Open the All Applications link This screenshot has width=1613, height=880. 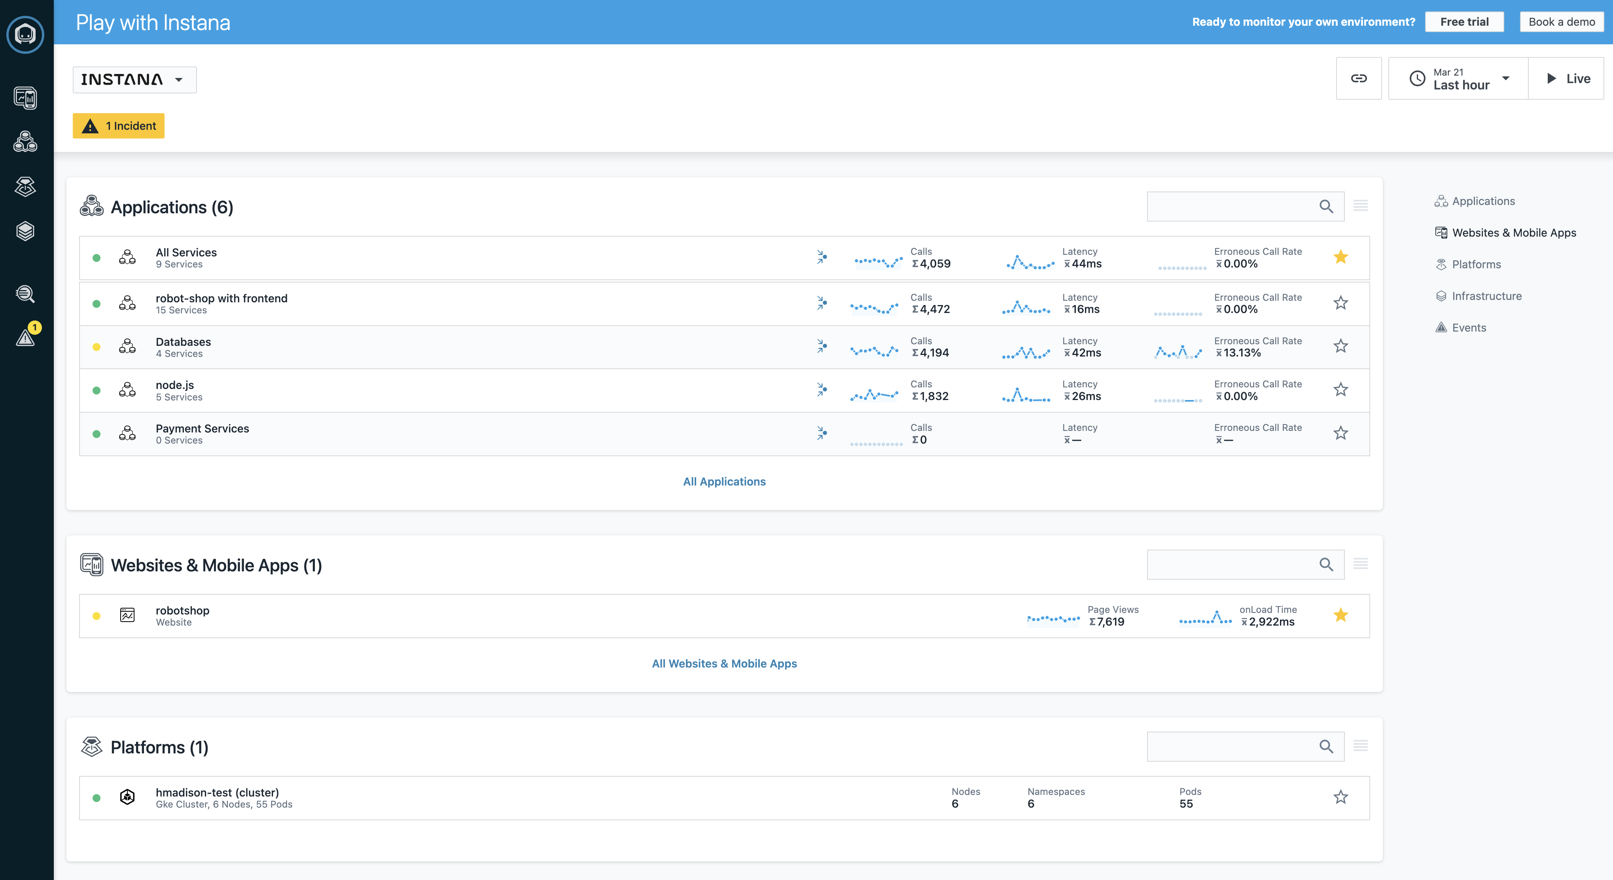[x=724, y=482]
